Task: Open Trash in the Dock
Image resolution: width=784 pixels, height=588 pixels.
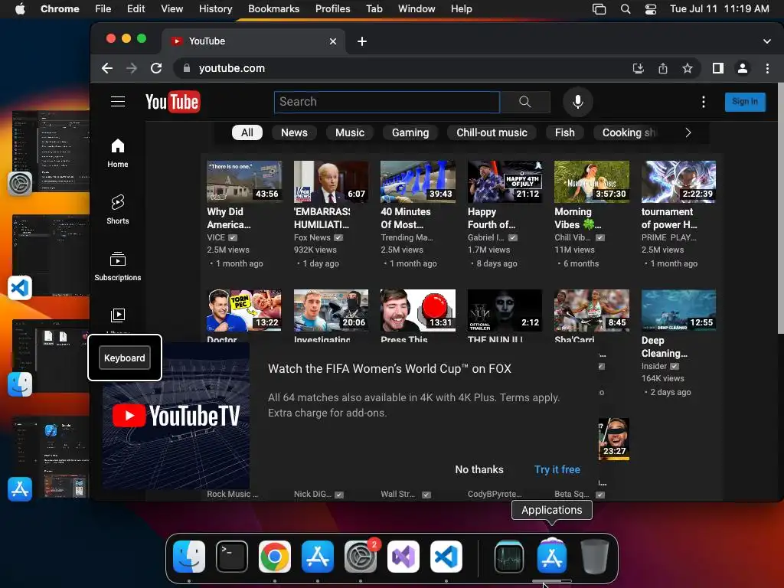Action: click(594, 557)
